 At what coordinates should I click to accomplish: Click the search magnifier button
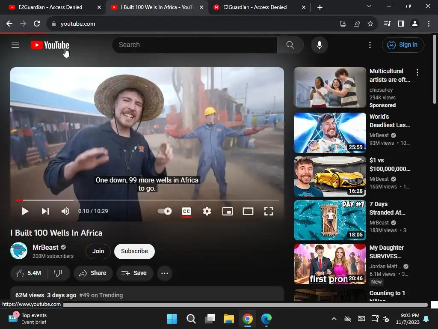(x=290, y=45)
